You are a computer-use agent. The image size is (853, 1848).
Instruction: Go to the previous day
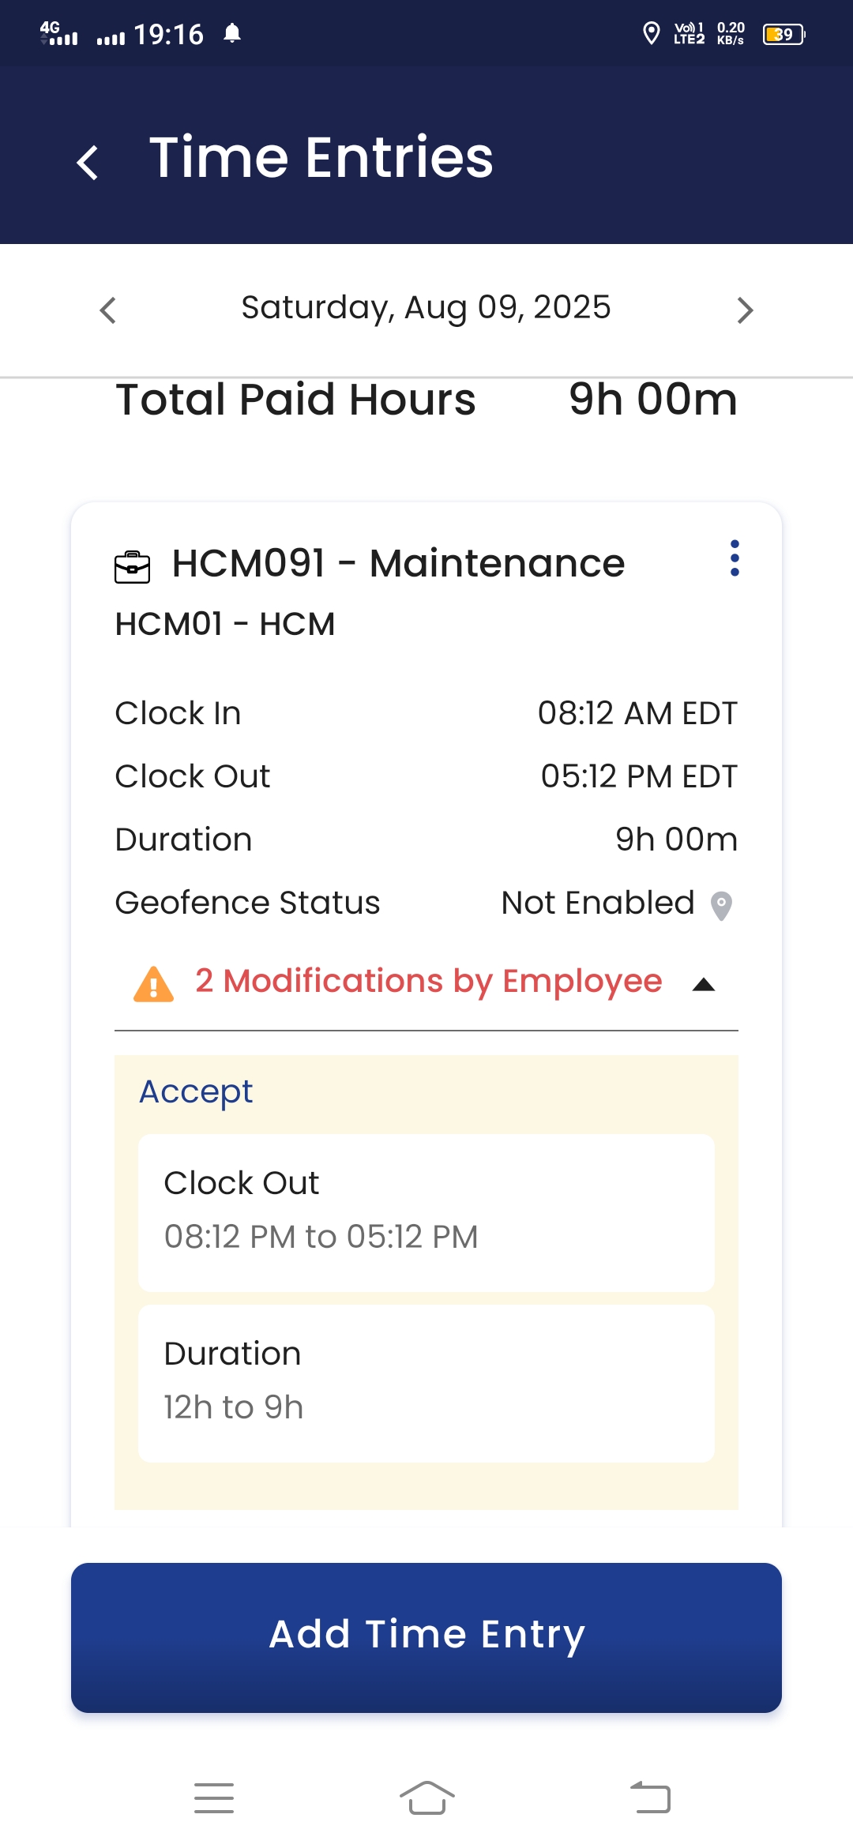click(108, 310)
